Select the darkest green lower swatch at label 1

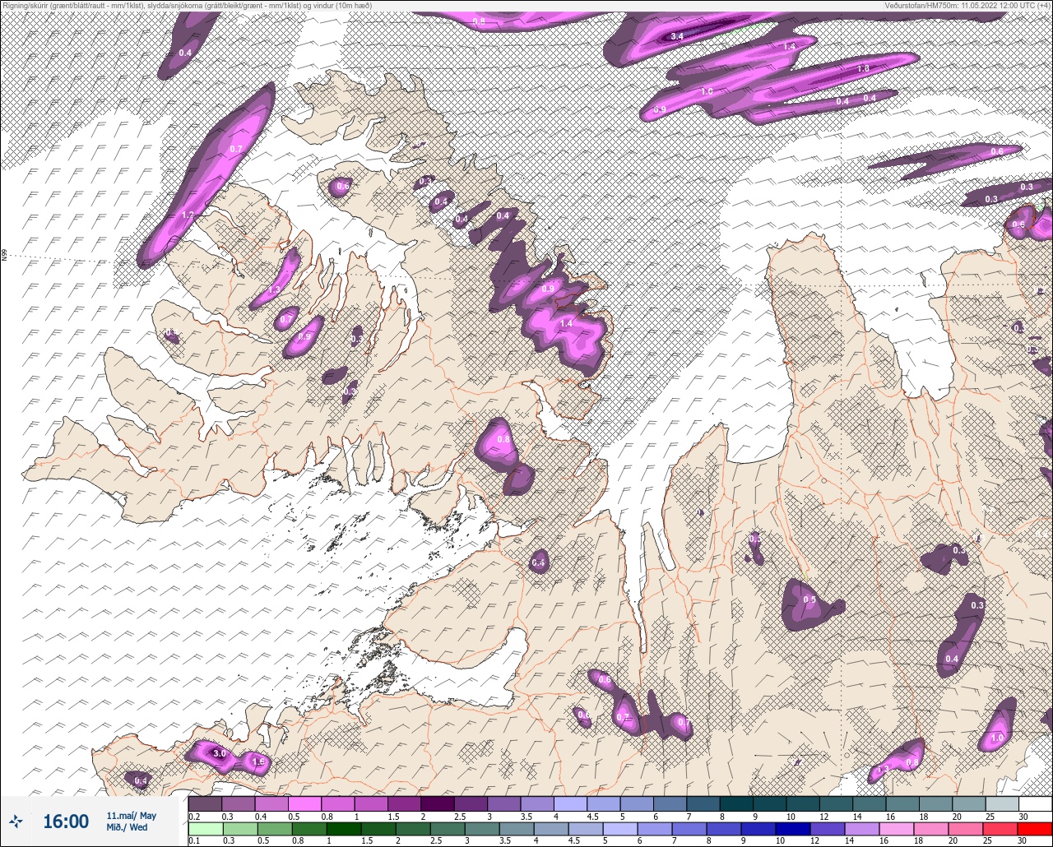344,829
